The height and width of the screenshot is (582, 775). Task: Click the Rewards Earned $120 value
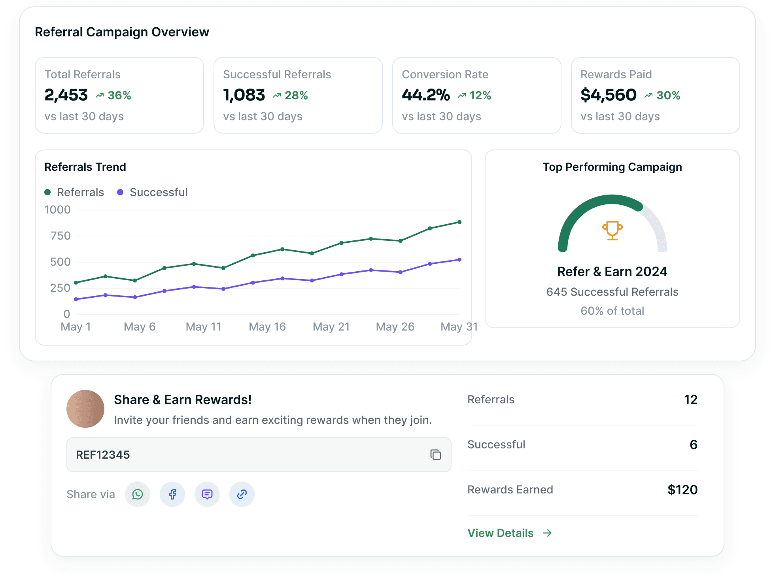pos(682,489)
